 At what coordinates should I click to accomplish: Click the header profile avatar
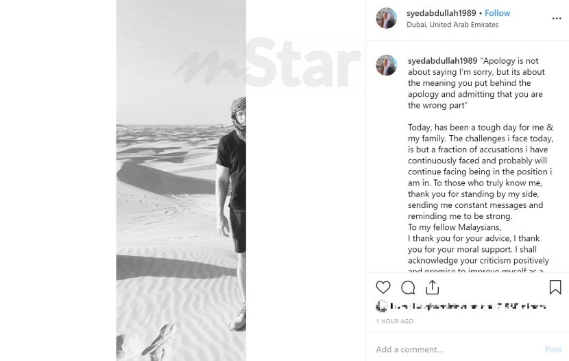coord(386,18)
